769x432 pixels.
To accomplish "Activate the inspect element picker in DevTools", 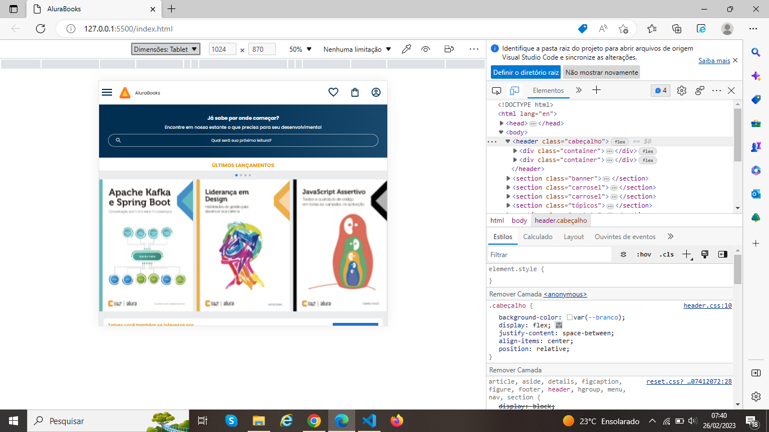I will 497,91.
